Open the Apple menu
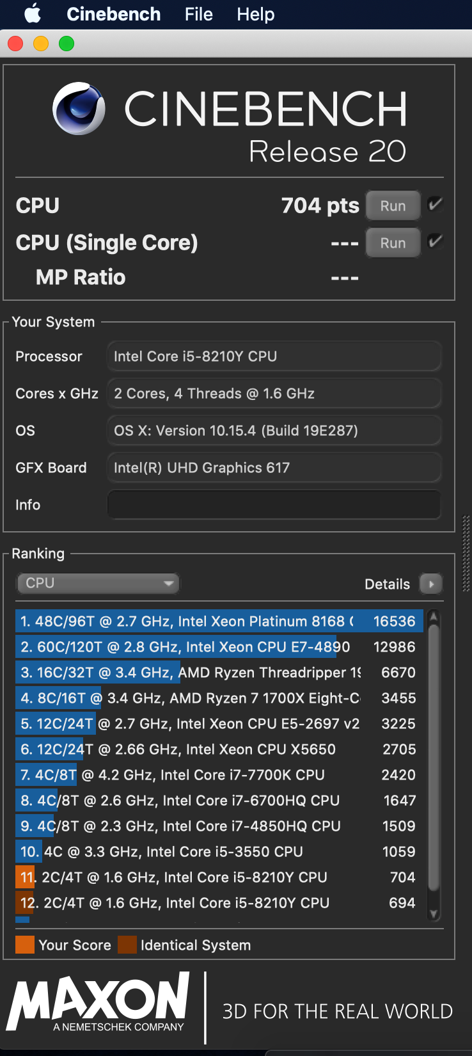 tap(33, 13)
